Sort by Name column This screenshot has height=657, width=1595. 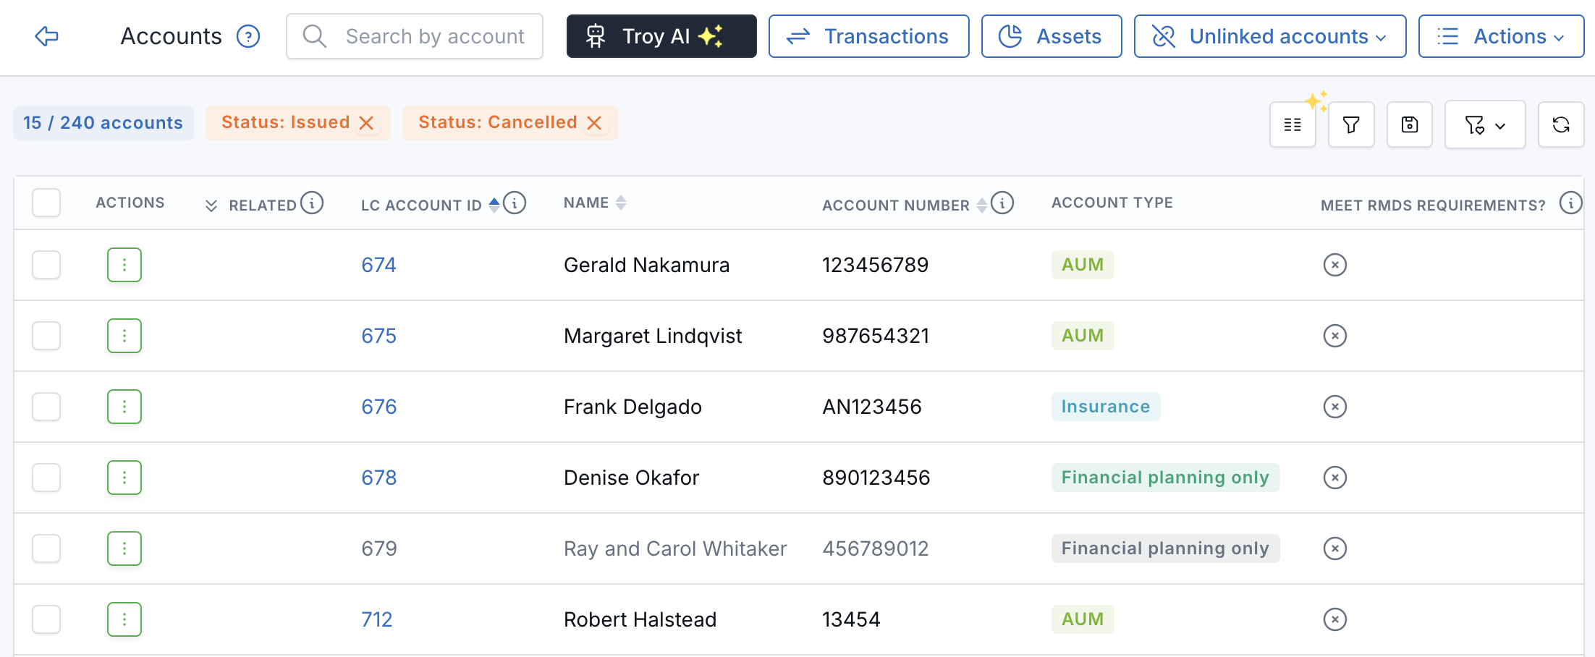[621, 203]
